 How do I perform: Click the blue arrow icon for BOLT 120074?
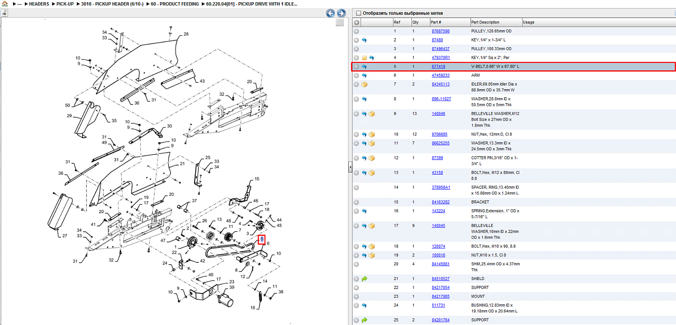[x=364, y=246]
